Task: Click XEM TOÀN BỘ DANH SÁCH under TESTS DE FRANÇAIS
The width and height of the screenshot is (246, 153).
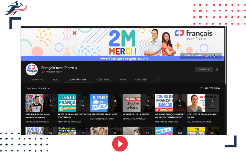Action: [x=70, y=122]
